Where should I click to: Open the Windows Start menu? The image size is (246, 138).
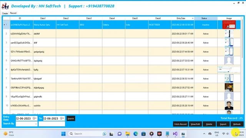pyautogui.click(x=63, y=134)
